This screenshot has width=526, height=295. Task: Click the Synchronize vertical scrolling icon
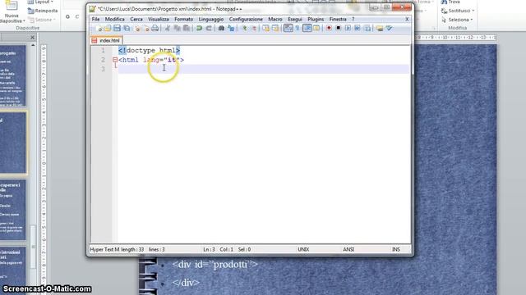pos(265,29)
